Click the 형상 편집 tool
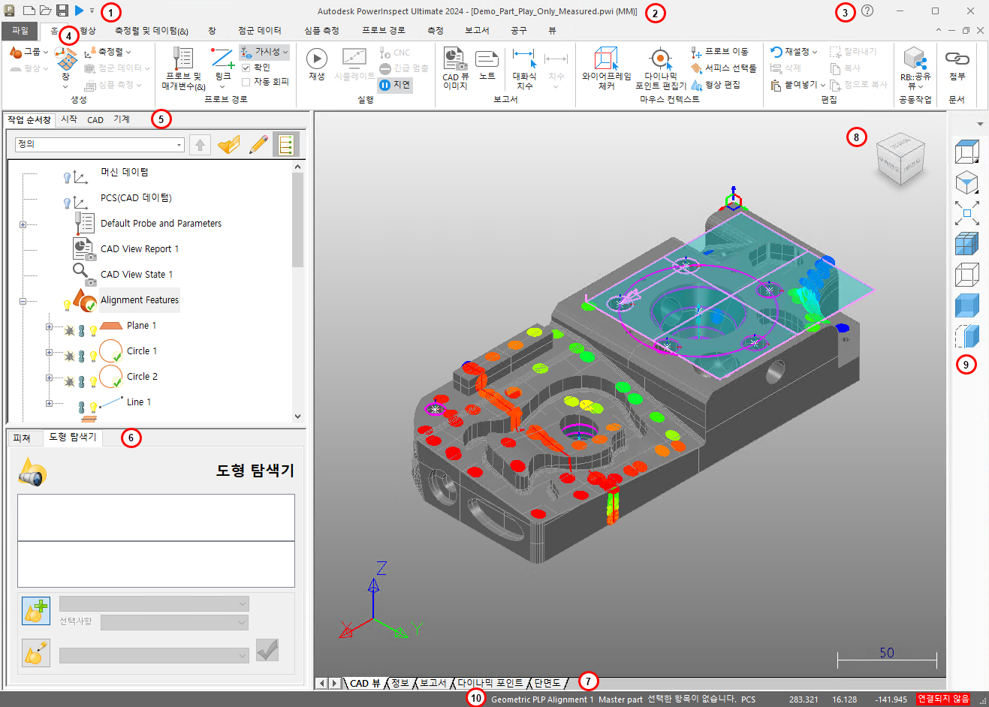 tap(716, 85)
